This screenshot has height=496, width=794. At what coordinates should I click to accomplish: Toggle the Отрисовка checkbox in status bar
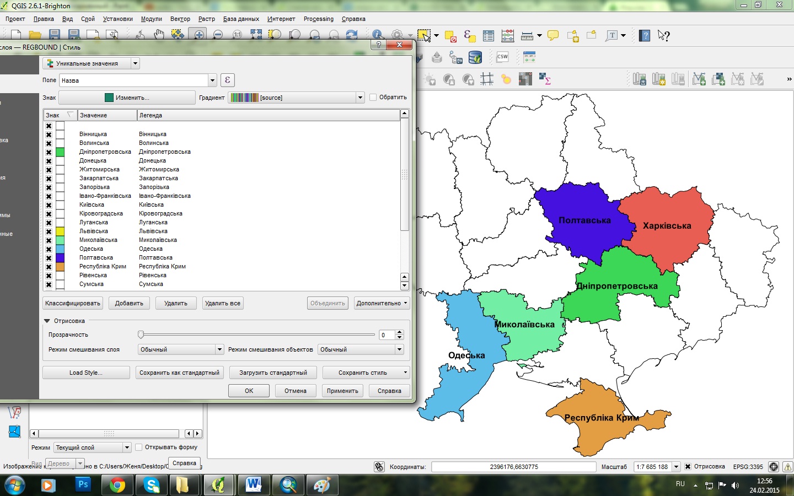tap(688, 467)
